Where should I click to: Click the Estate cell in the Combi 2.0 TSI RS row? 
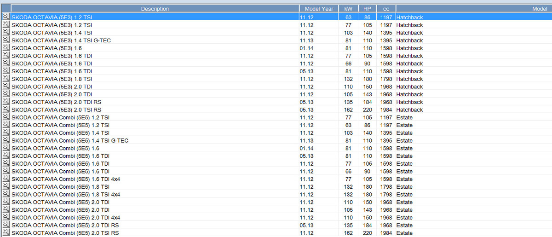tap(404, 233)
